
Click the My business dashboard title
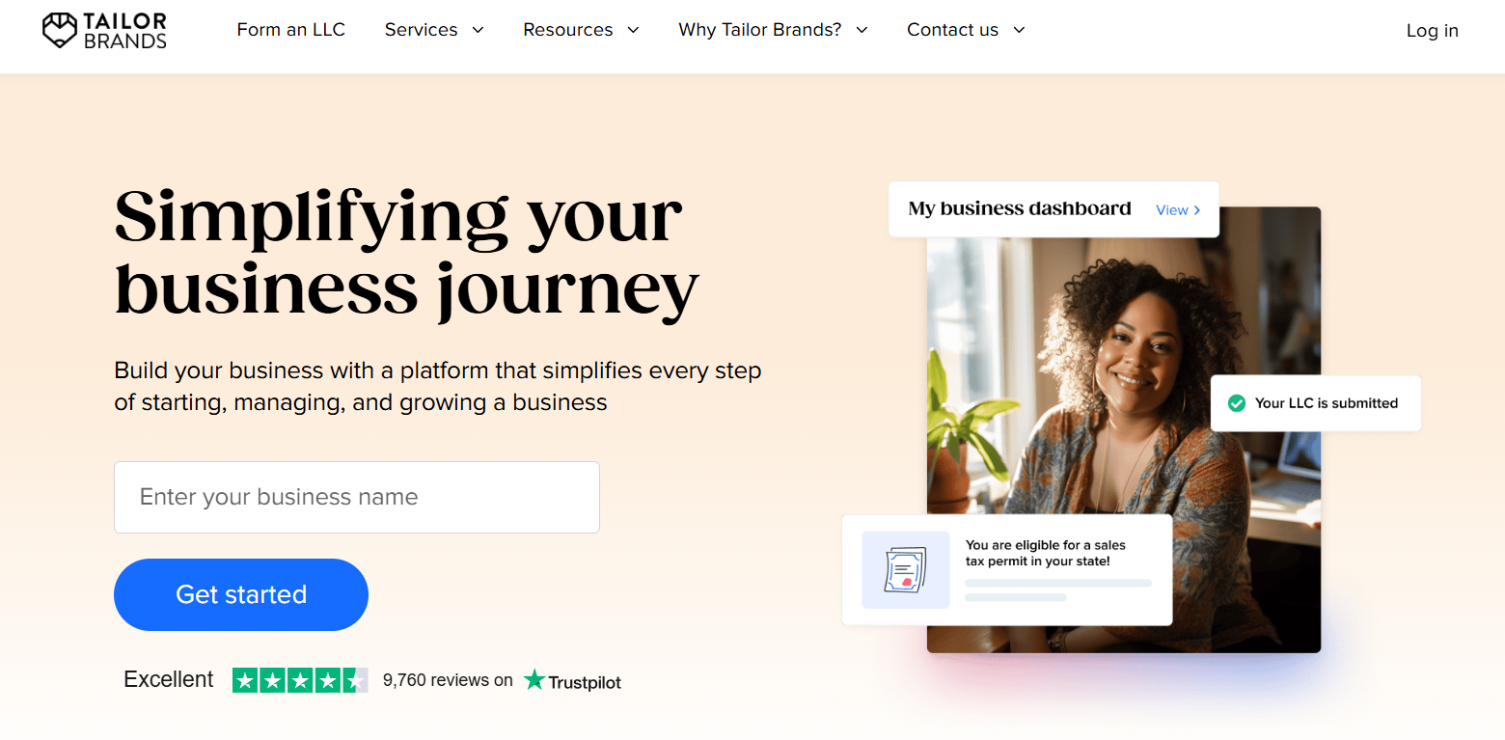(x=1020, y=208)
